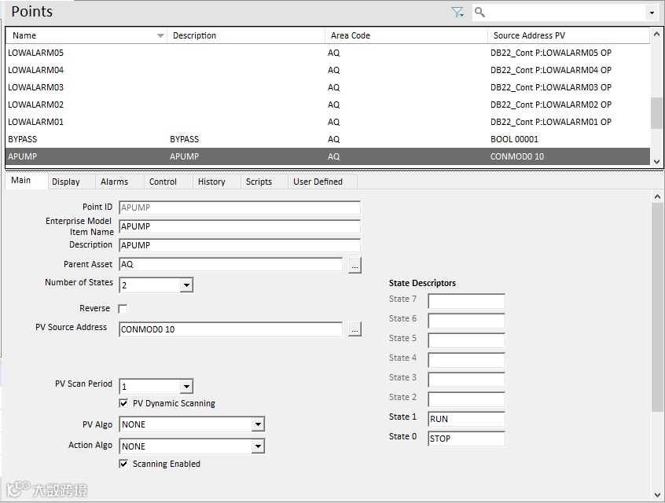Browse for Parent Asset with ellipsis button
Viewport: 665px width, 503px height.
[x=355, y=265]
